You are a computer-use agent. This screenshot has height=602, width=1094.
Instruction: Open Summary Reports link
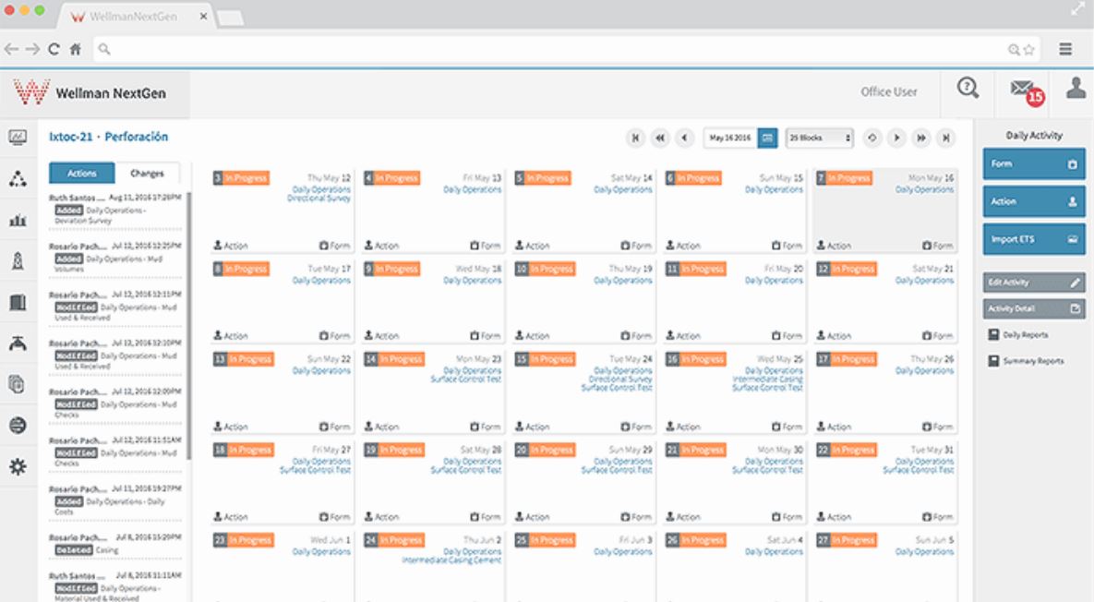(1026, 361)
